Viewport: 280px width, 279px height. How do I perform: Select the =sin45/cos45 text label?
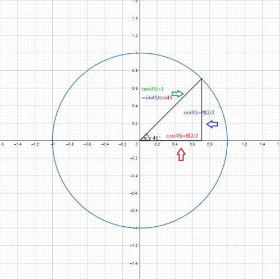click(157, 98)
